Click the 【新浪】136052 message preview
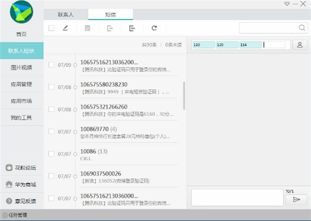Viewport: 311px width, 221px height. (115, 181)
